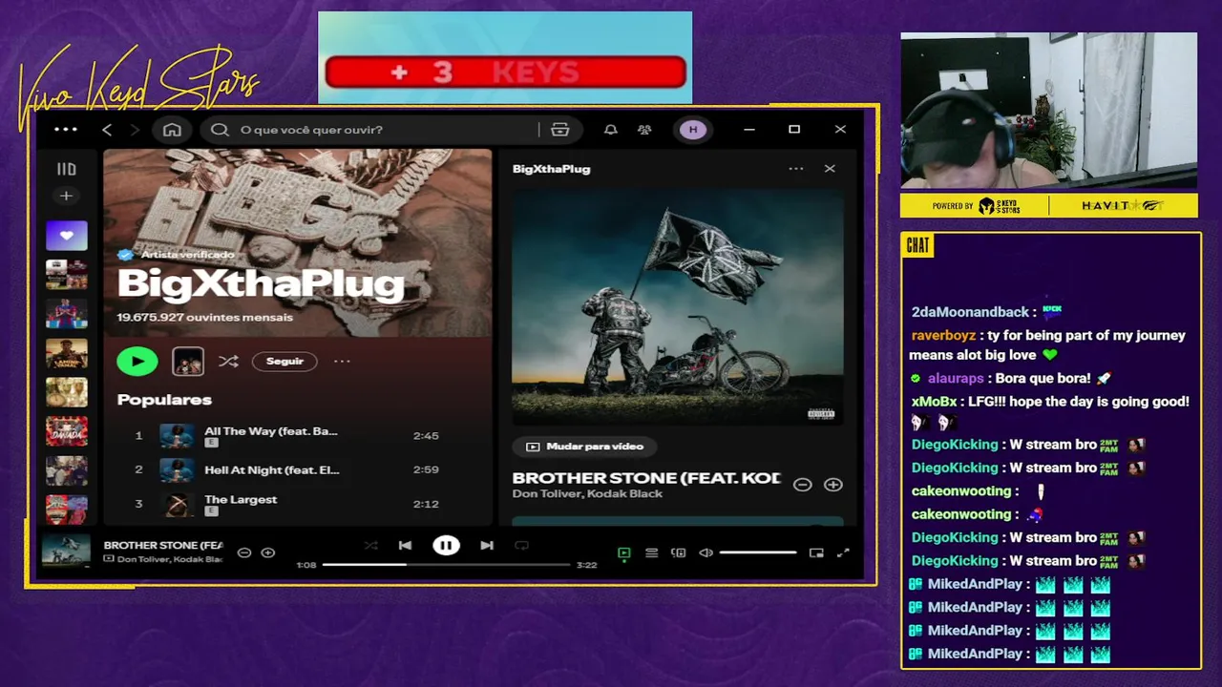Click the minus icon in player bar
The image size is (1222, 687).
(x=244, y=552)
